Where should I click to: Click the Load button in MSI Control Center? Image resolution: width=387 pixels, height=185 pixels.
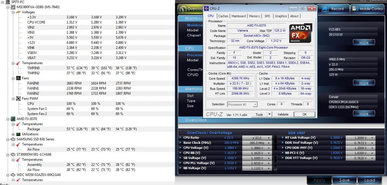pos(370,180)
